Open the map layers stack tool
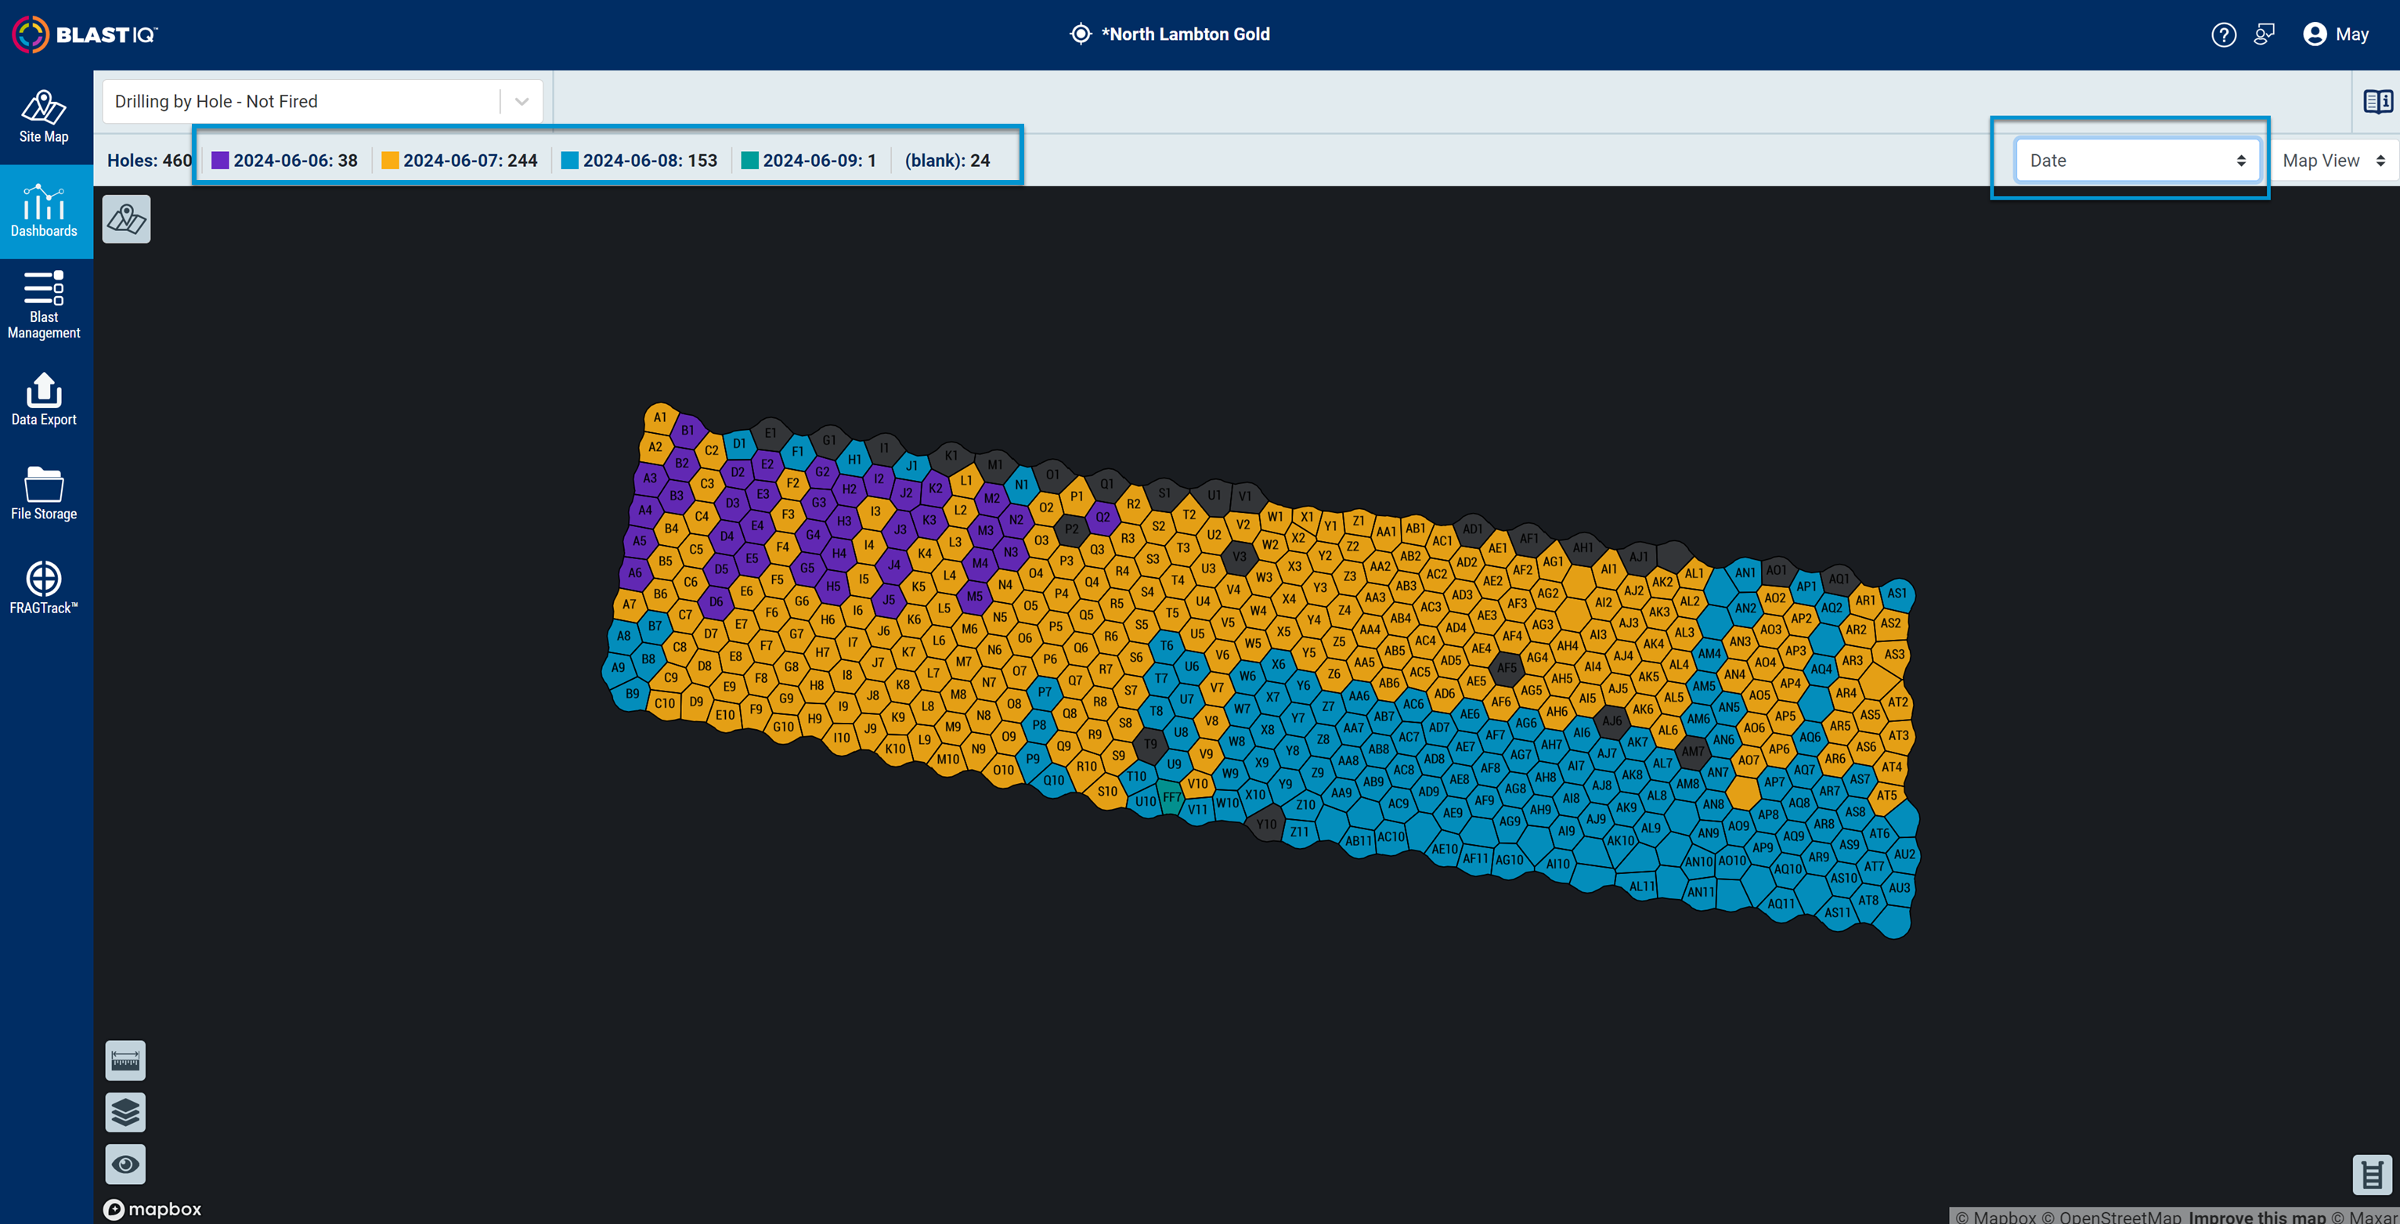 point(125,1112)
